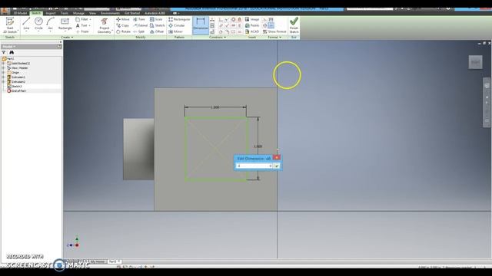Insert ACAD file

pyautogui.click(x=252, y=31)
